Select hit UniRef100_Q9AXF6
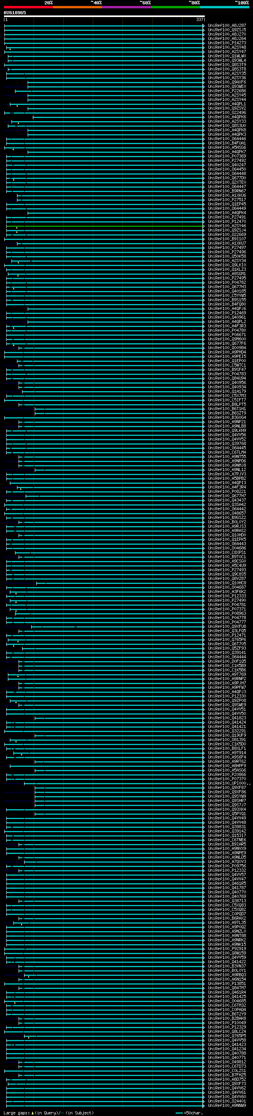Image resolution: width=253 pixels, height=1116 pixels. [x=227, y=82]
